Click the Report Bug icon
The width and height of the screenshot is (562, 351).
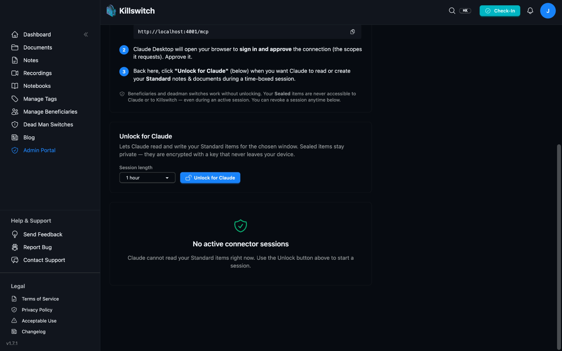(15, 247)
